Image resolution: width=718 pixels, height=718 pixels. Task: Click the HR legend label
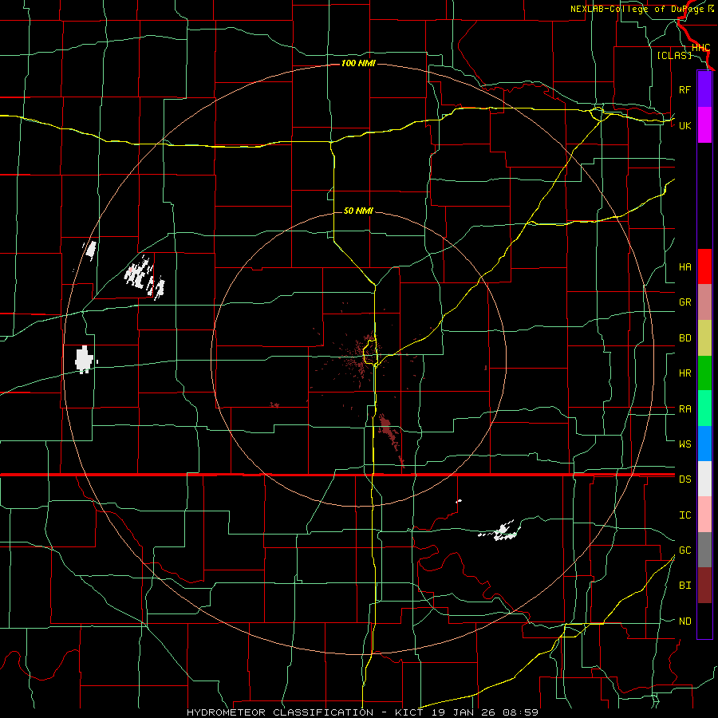(684, 373)
